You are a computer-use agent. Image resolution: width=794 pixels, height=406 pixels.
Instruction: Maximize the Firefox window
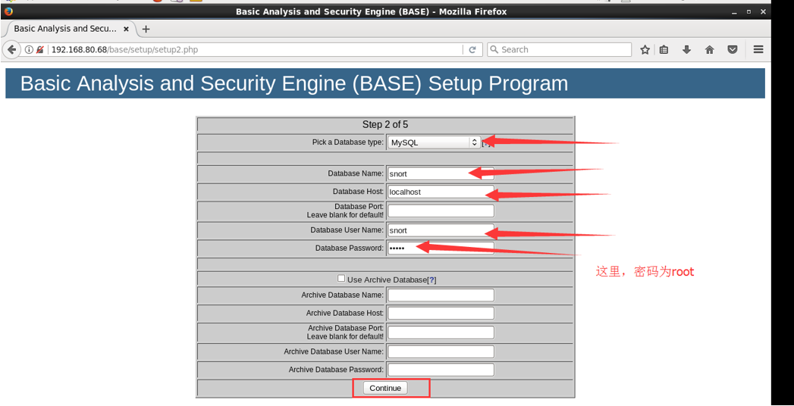748,11
